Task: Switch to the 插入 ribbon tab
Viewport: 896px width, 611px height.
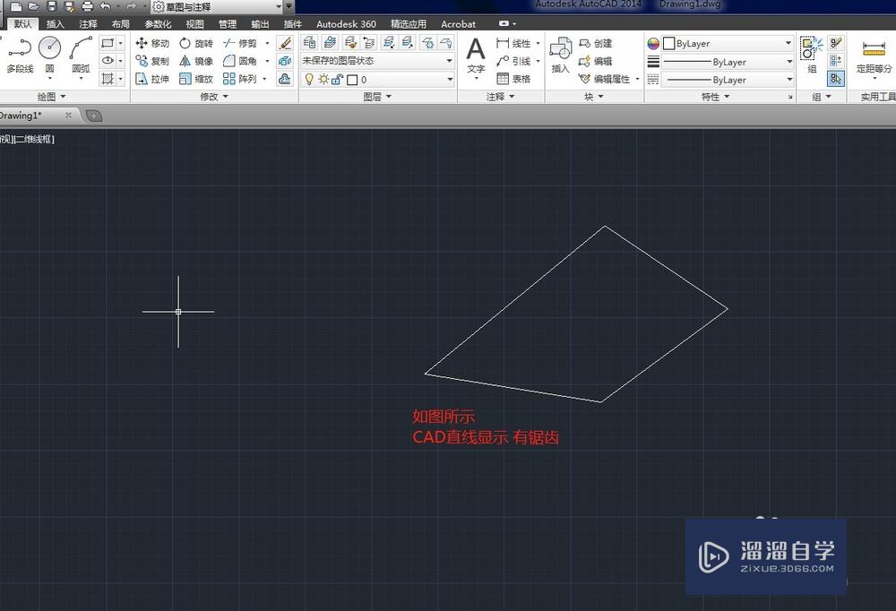Action: pyautogui.click(x=55, y=24)
